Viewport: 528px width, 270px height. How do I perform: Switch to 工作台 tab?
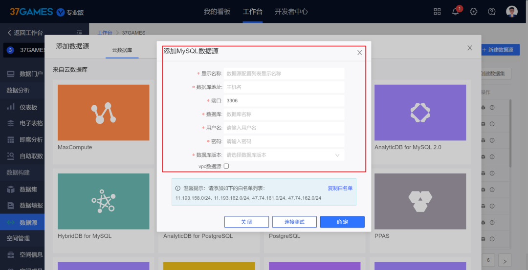pyautogui.click(x=253, y=11)
